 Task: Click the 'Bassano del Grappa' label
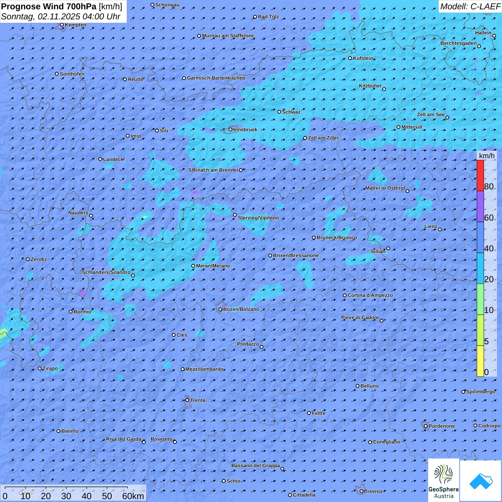(256, 465)
